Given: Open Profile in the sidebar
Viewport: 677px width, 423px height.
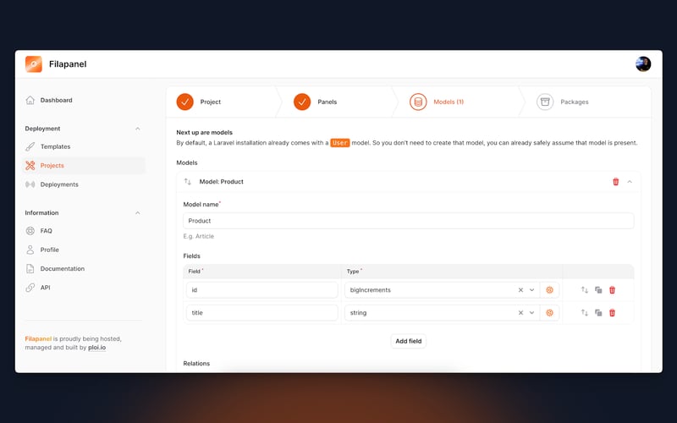Looking at the screenshot, I should [50, 250].
